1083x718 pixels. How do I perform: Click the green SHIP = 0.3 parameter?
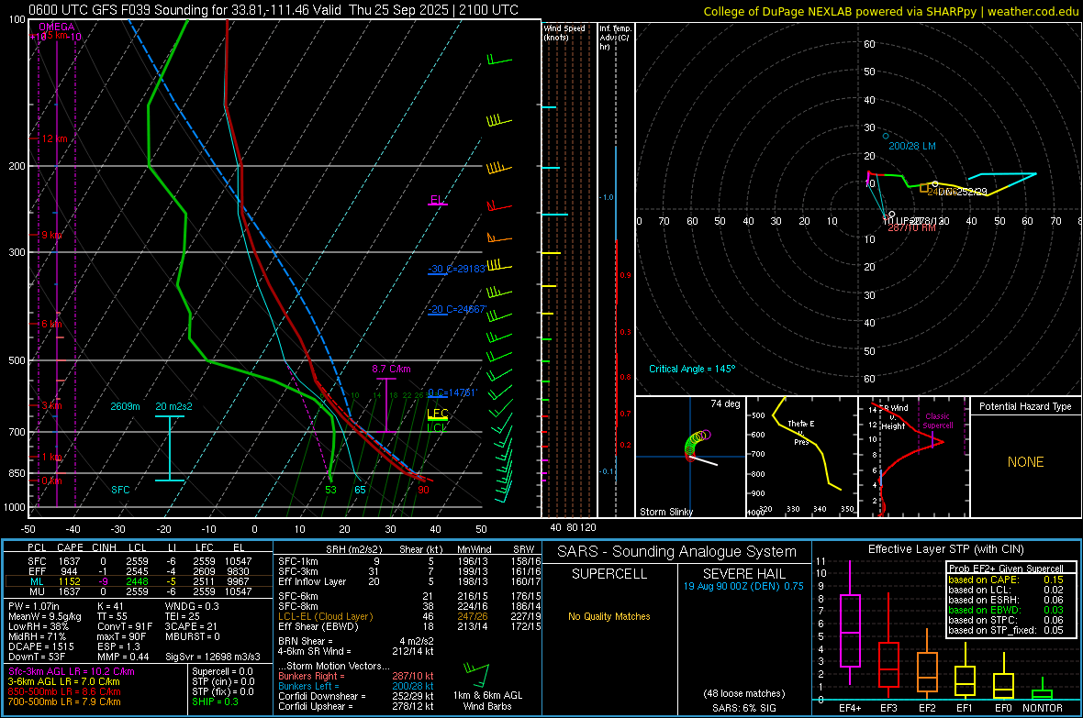pos(215,701)
